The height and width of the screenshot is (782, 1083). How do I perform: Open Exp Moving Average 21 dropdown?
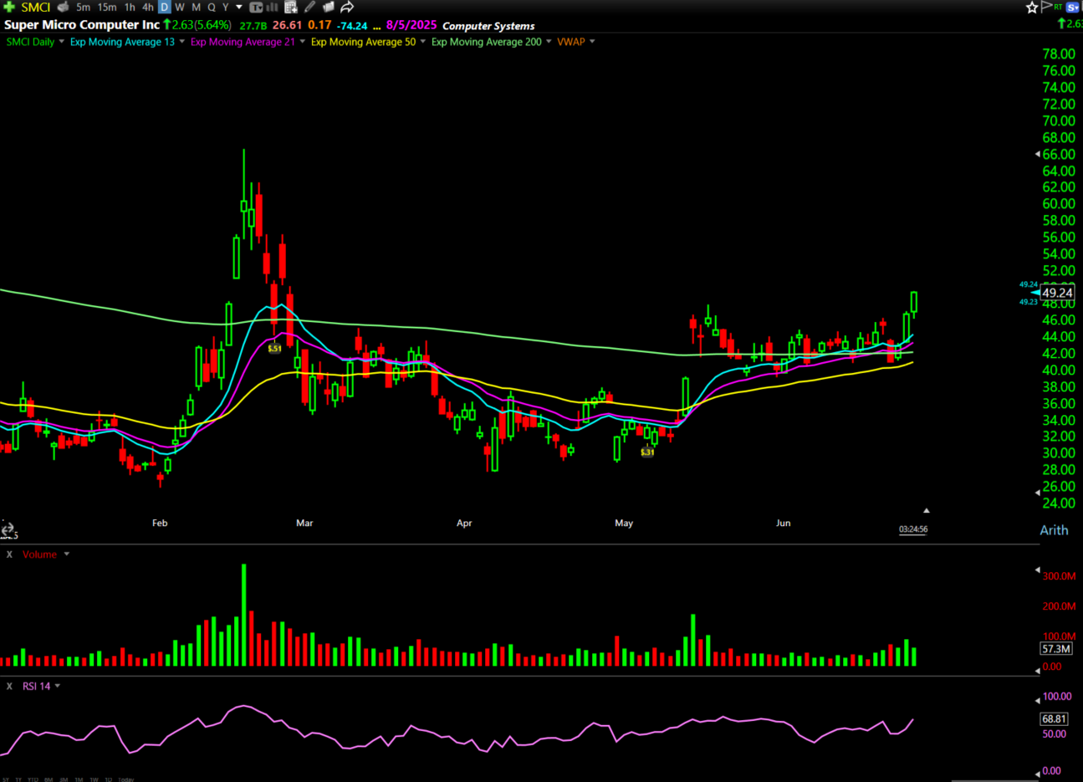(x=303, y=42)
